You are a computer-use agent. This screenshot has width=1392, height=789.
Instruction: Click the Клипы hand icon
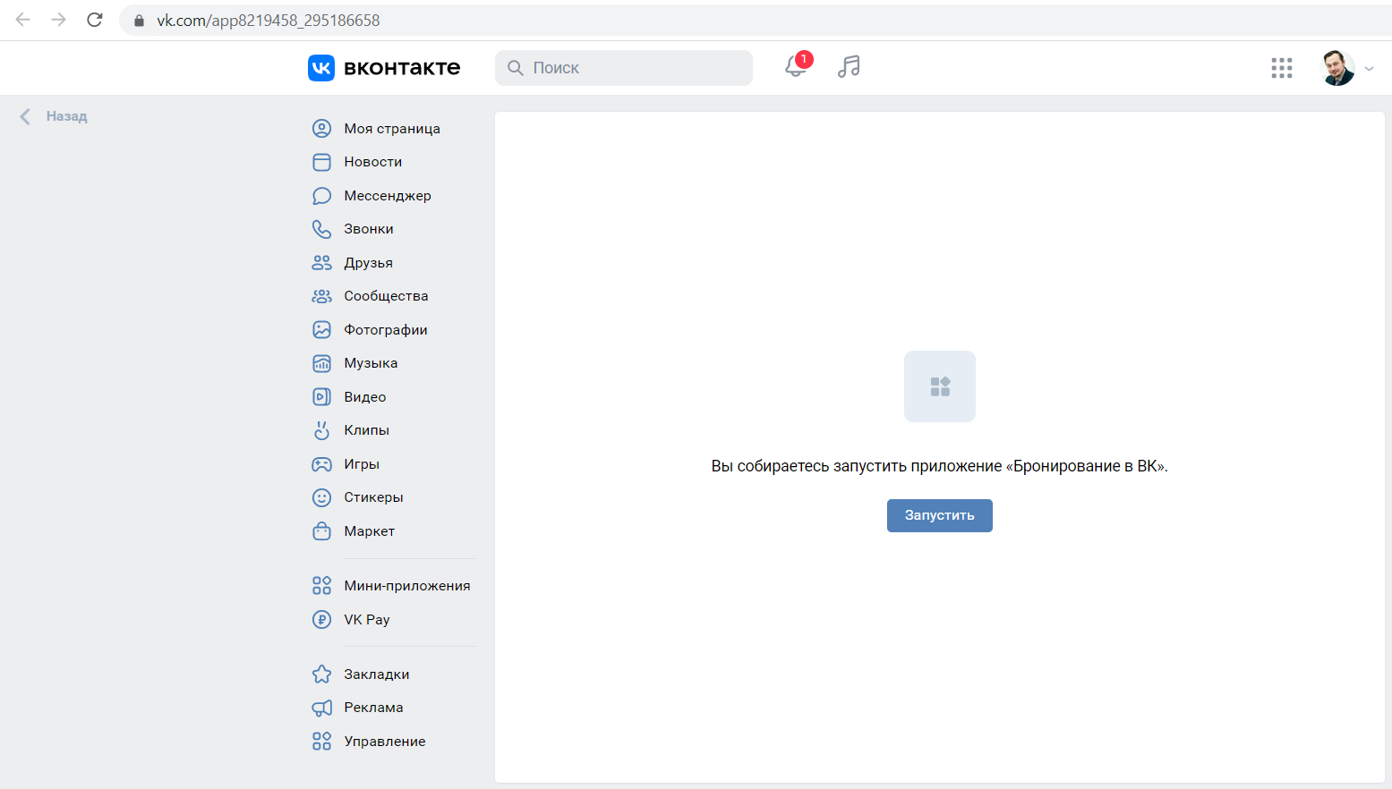(321, 430)
